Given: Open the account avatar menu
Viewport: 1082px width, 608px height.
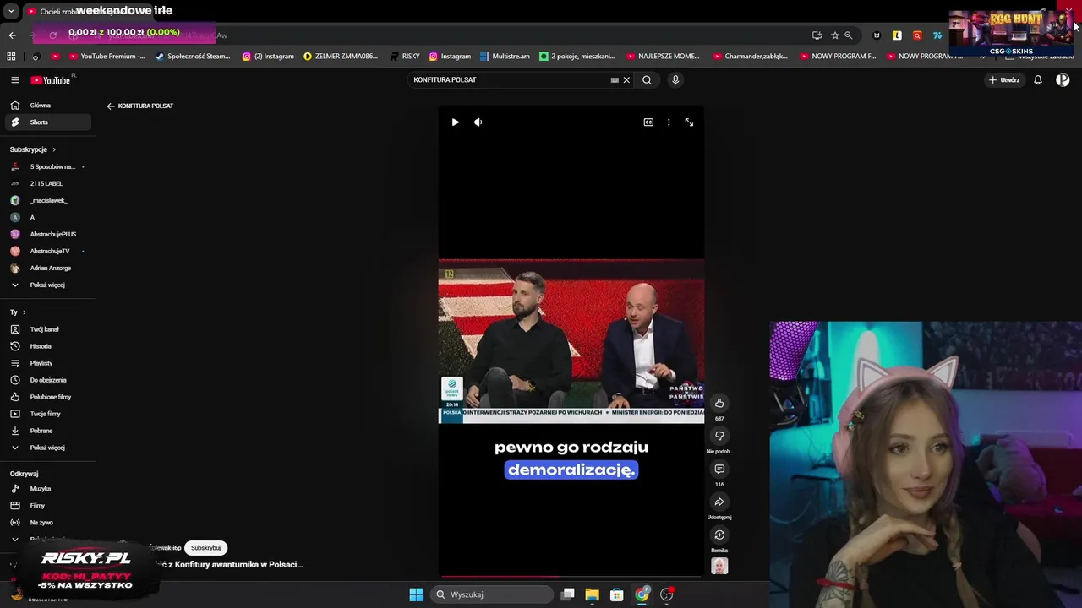Looking at the screenshot, I should click(1063, 80).
